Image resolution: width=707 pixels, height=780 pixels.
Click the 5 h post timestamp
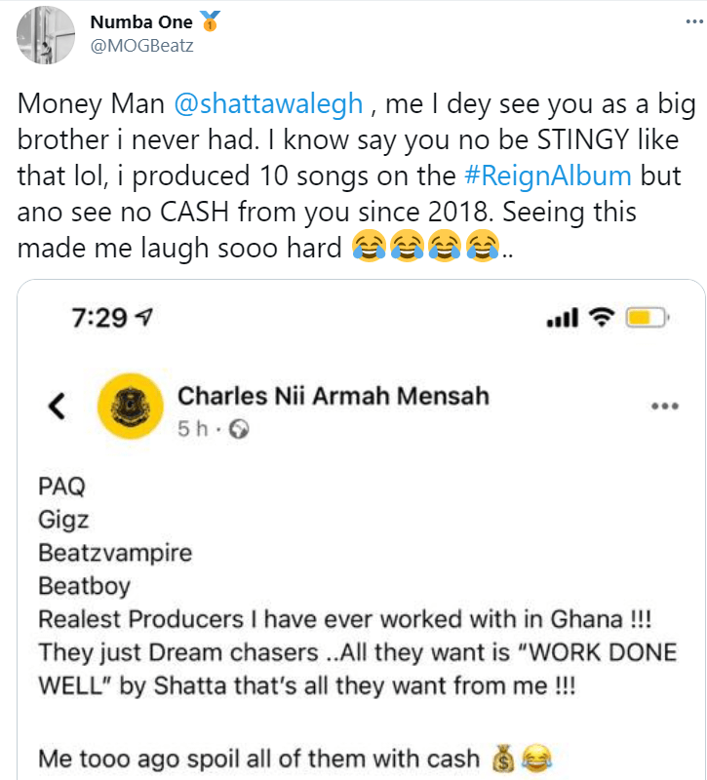pyautogui.click(x=192, y=429)
